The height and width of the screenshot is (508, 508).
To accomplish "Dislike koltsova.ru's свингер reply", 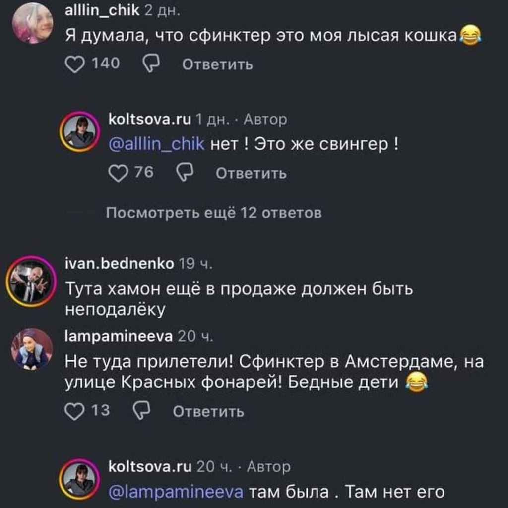I will coord(185,172).
